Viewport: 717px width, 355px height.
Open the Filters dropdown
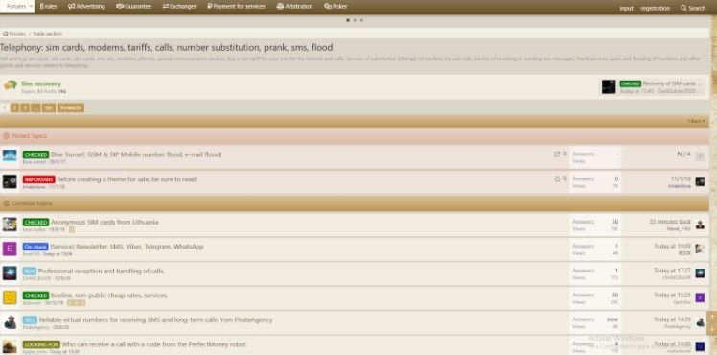tap(697, 121)
